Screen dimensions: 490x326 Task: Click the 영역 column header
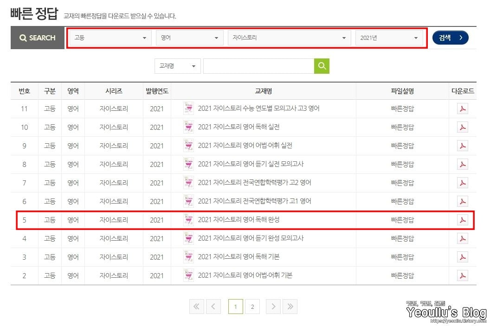pyautogui.click(x=73, y=91)
